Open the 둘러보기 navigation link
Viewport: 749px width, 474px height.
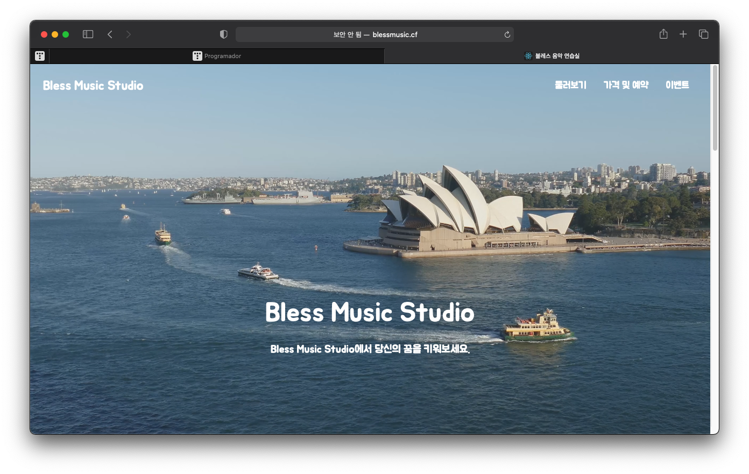(570, 85)
